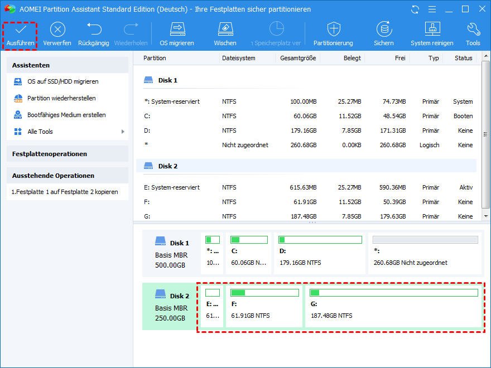The width and height of the screenshot is (491, 368).
Task: Select pending operation Festplatte 1 auf Festplatte 2 kopieren
Action: 65,192
